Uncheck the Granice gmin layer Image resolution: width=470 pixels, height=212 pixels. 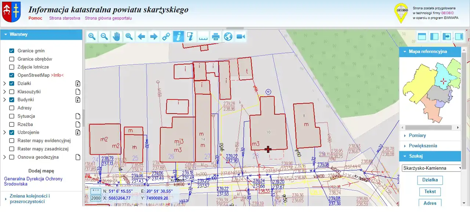click(12, 51)
